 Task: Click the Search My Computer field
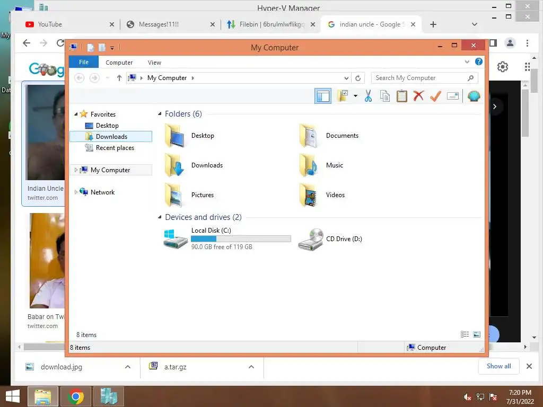tap(425, 78)
